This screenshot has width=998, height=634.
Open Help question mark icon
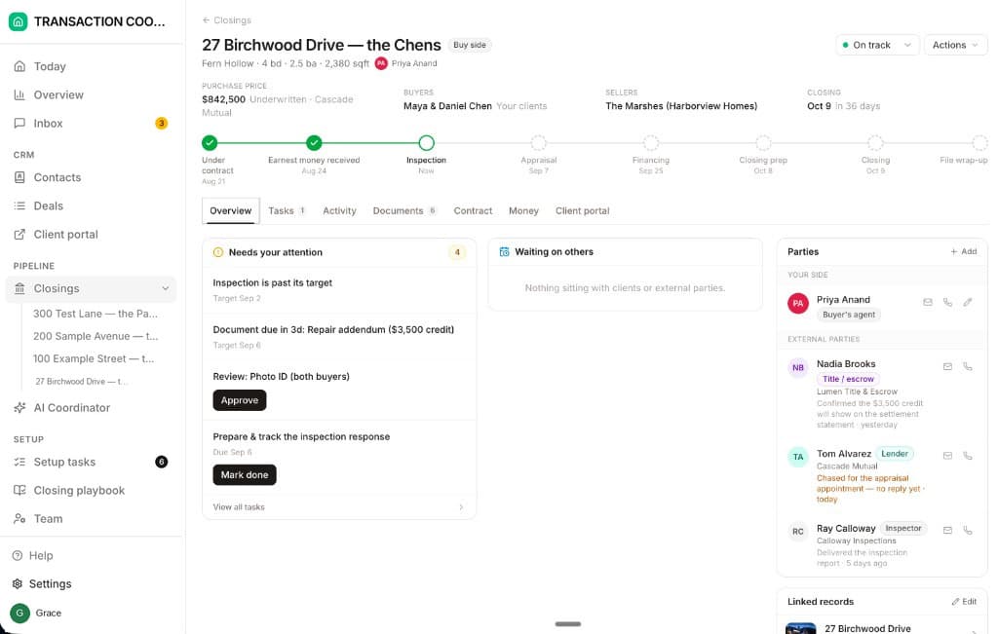[18, 555]
